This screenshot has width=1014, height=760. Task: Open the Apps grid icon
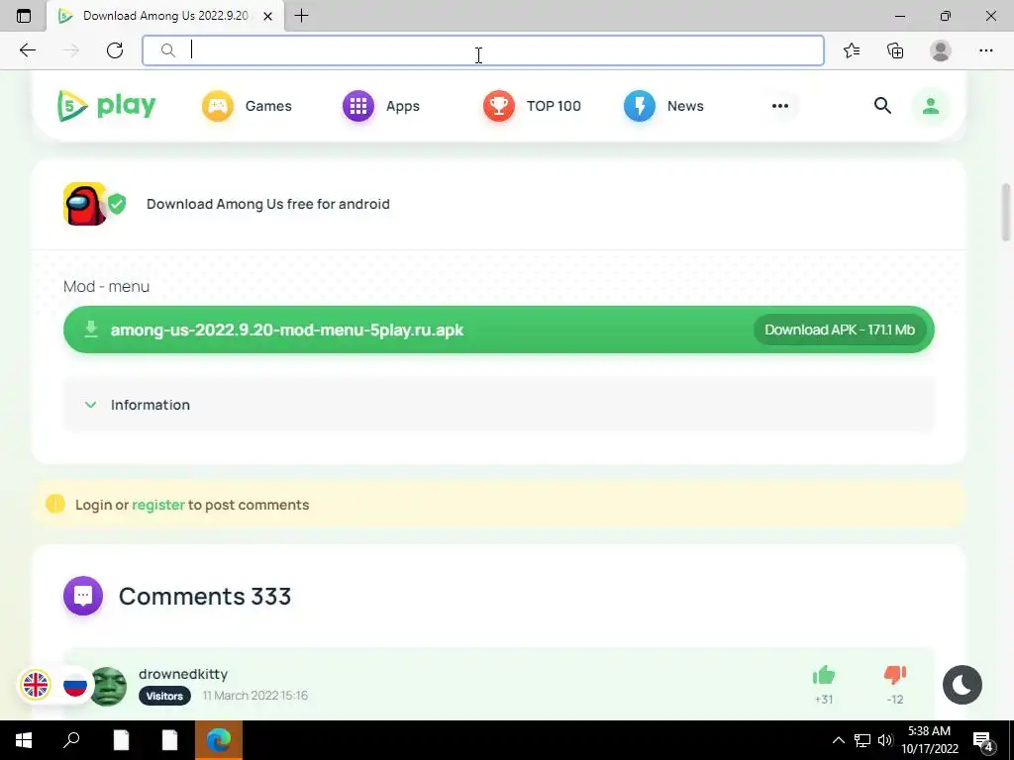(x=358, y=106)
